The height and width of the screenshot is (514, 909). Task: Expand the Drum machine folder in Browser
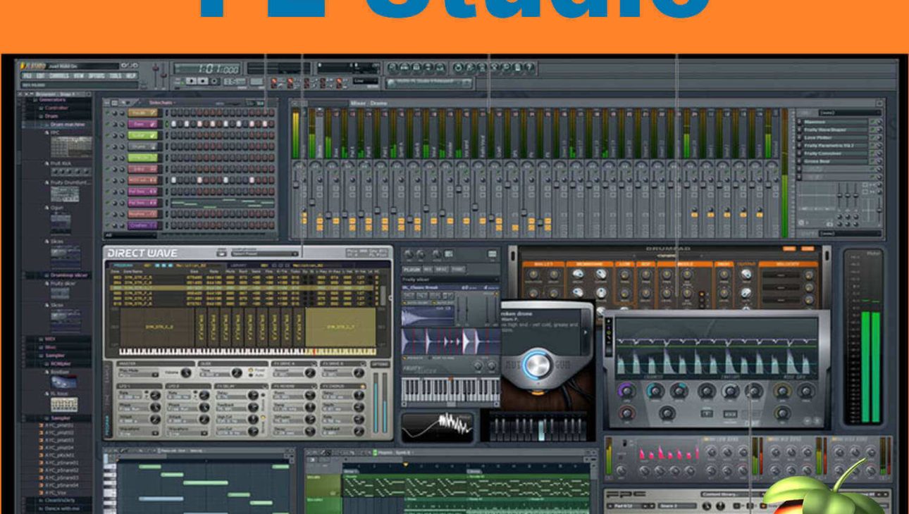point(68,124)
